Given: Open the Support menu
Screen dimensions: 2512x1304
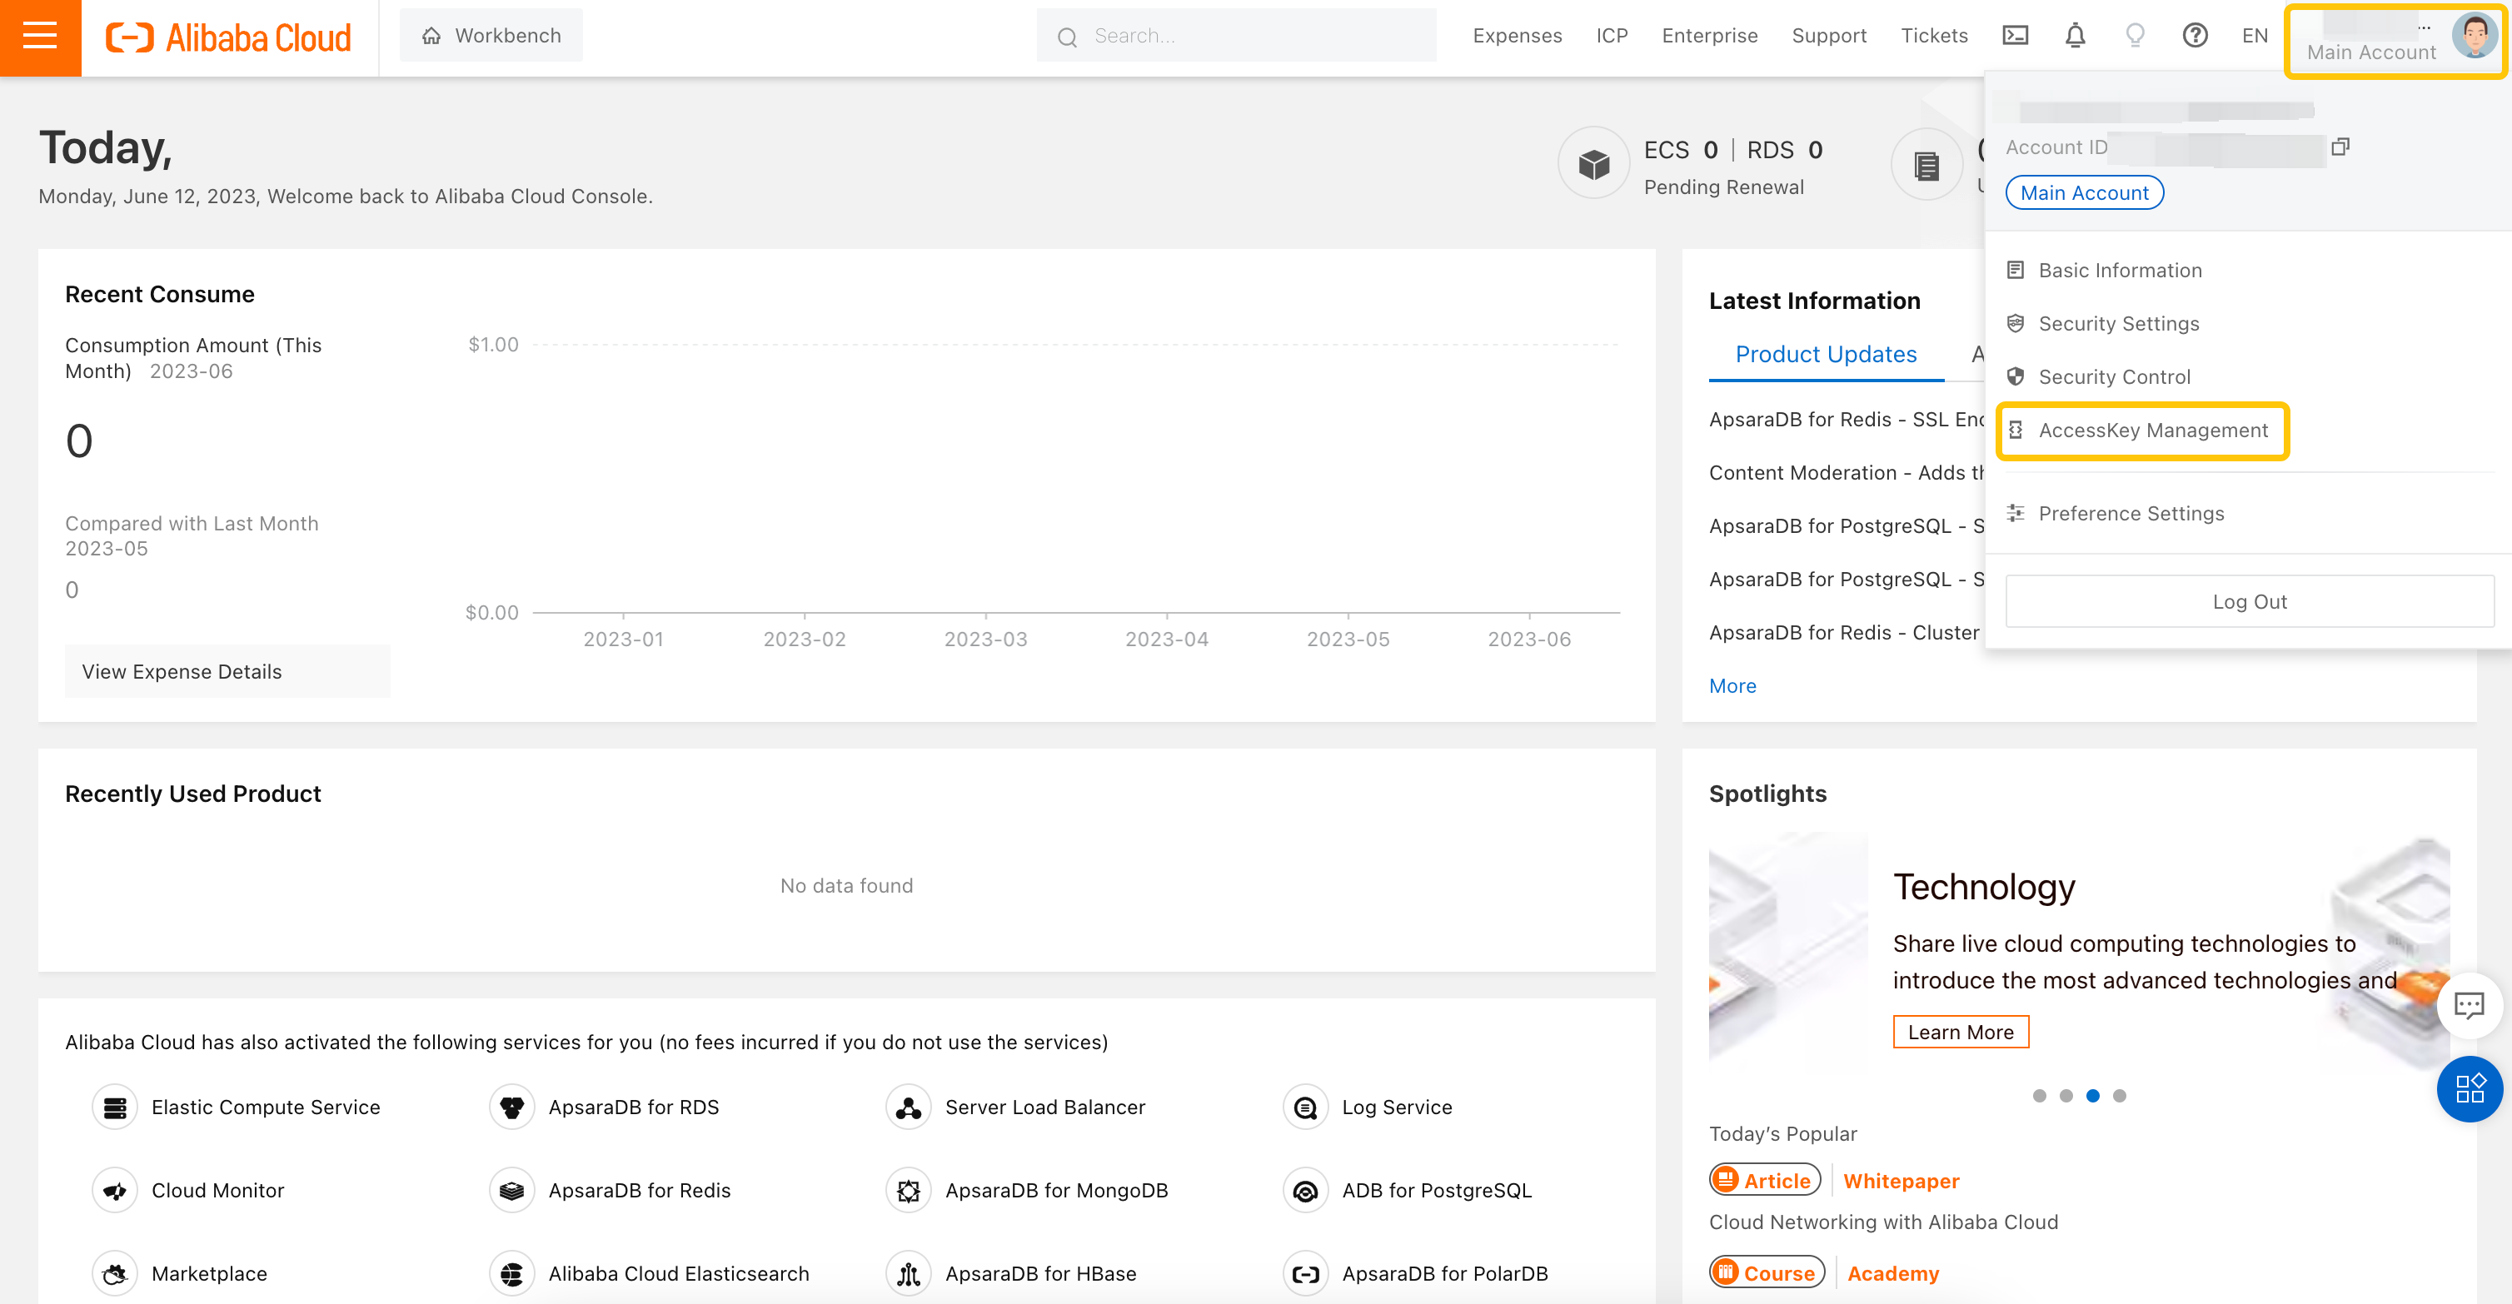Looking at the screenshot, I should click(1828, 36).
